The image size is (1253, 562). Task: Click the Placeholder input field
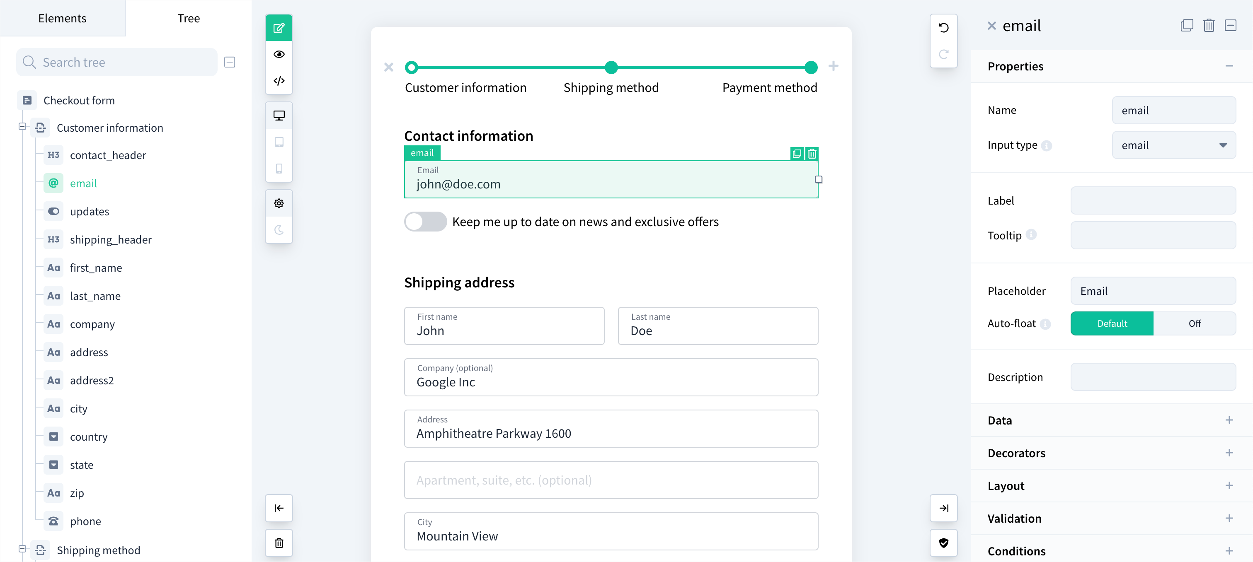coord(1153,290)
